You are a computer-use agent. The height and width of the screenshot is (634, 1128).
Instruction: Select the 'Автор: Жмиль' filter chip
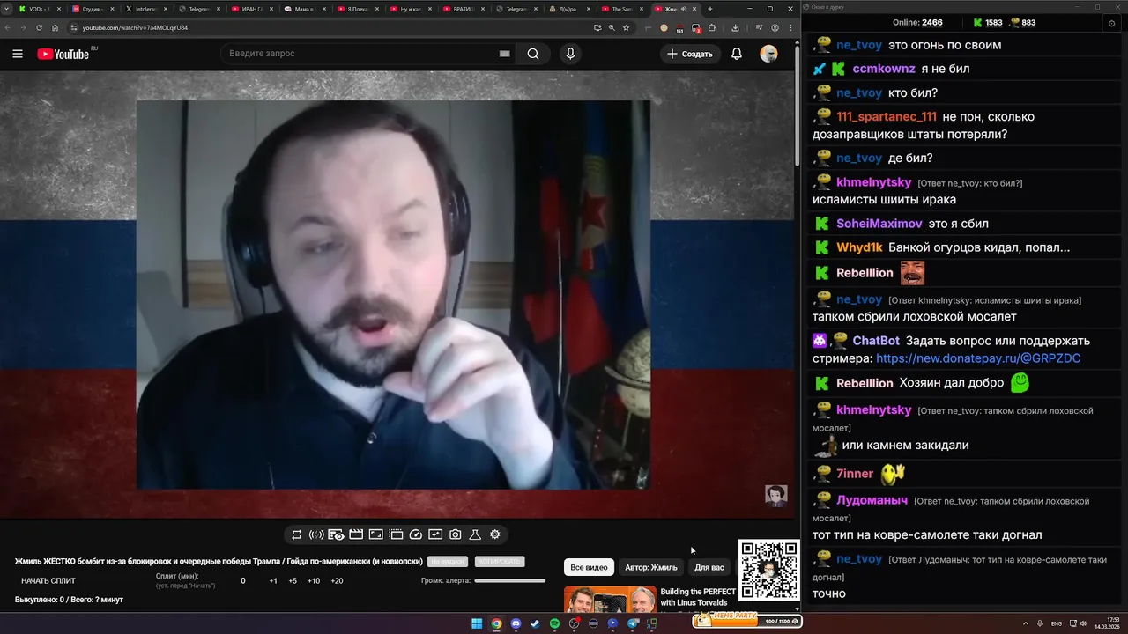651,568
